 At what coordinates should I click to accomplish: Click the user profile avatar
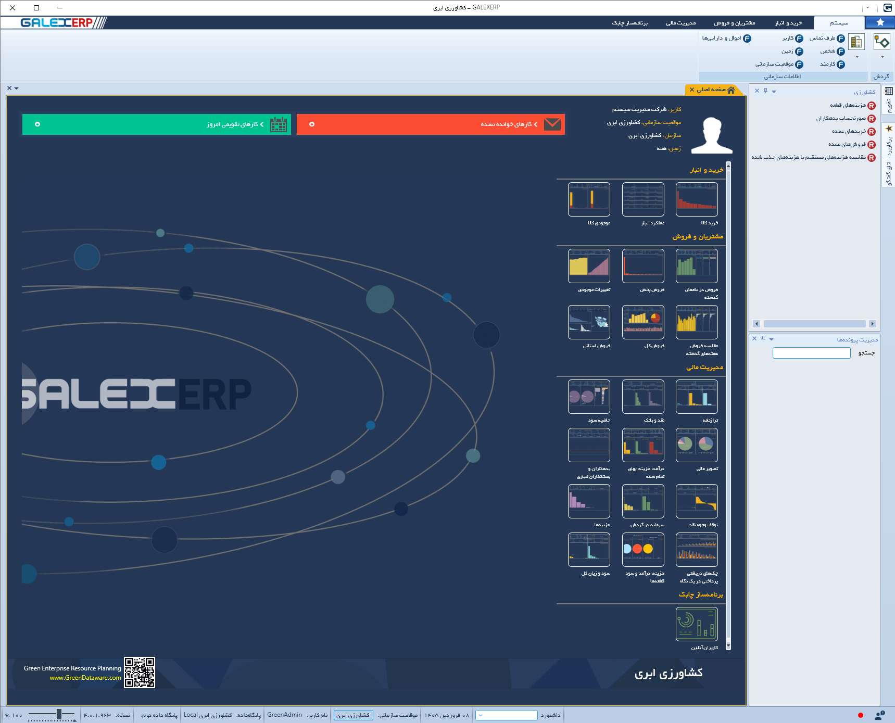coord(712,135)
